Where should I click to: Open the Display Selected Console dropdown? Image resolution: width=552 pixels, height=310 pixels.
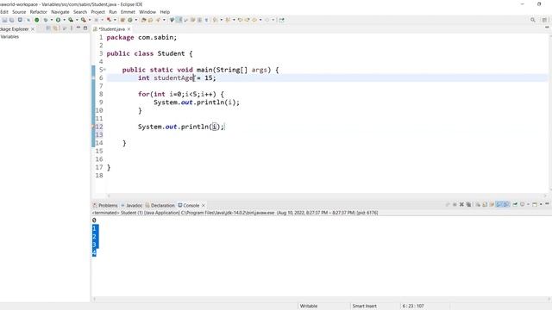pos(528,204)
